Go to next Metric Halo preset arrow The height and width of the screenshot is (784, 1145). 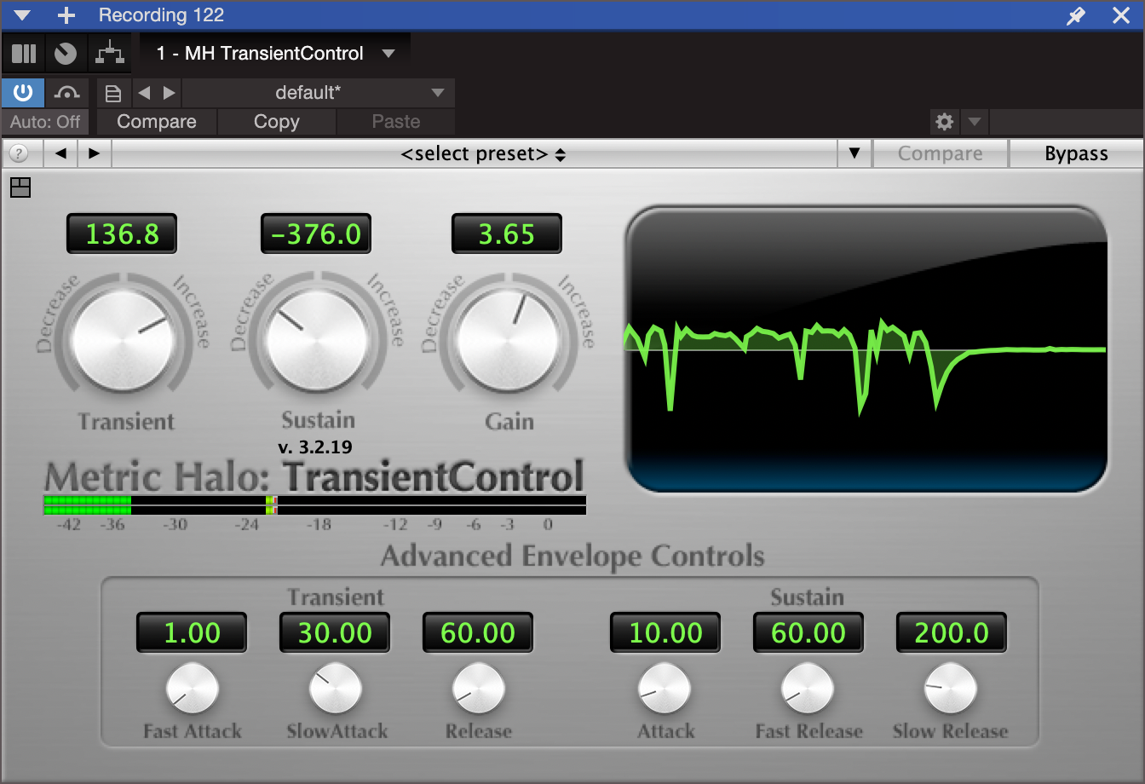94,154
